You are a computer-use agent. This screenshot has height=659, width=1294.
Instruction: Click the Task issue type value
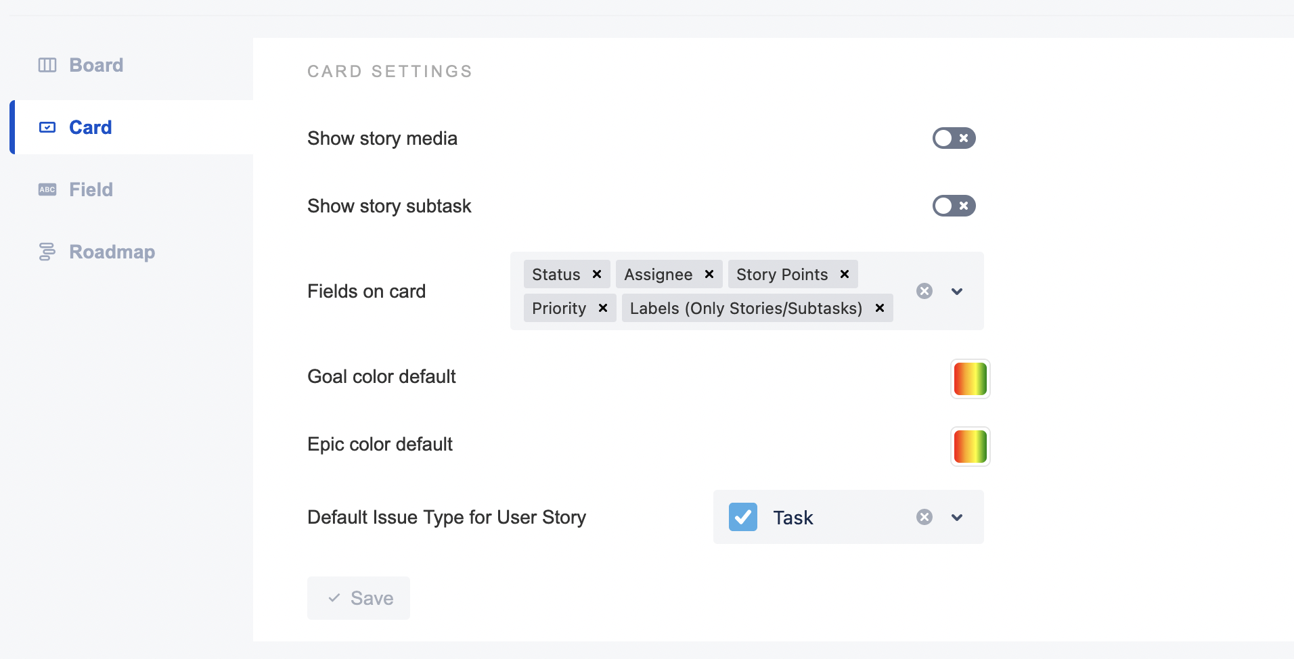(x=793, y=518)
